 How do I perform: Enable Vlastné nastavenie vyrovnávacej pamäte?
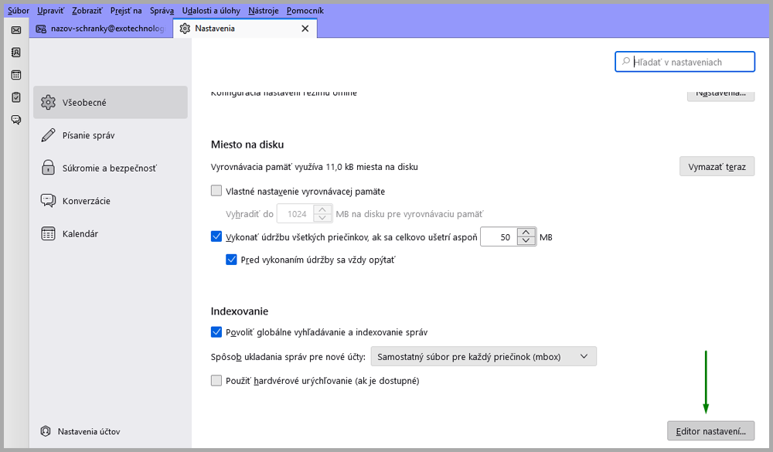[217, 191]
